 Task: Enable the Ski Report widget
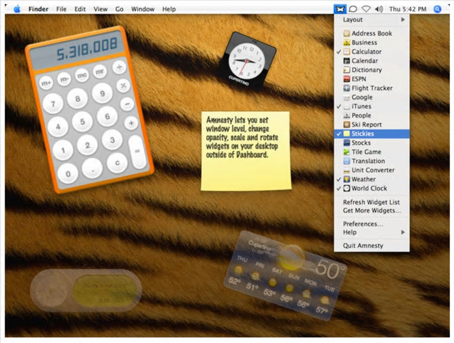click(x=372, y=124)
